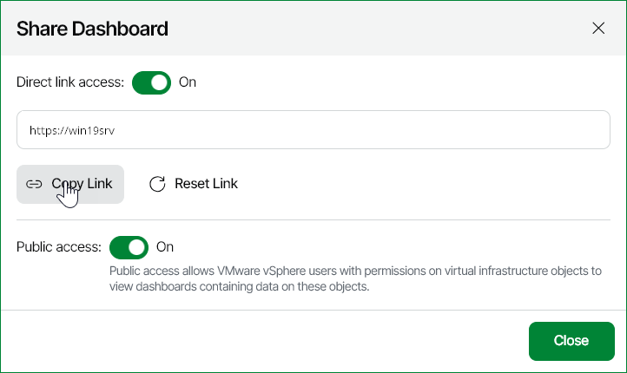The width and height of the screenshot is (627, 373).
Task: Click the 'Copy Link' text label
Action: point(82,184)
